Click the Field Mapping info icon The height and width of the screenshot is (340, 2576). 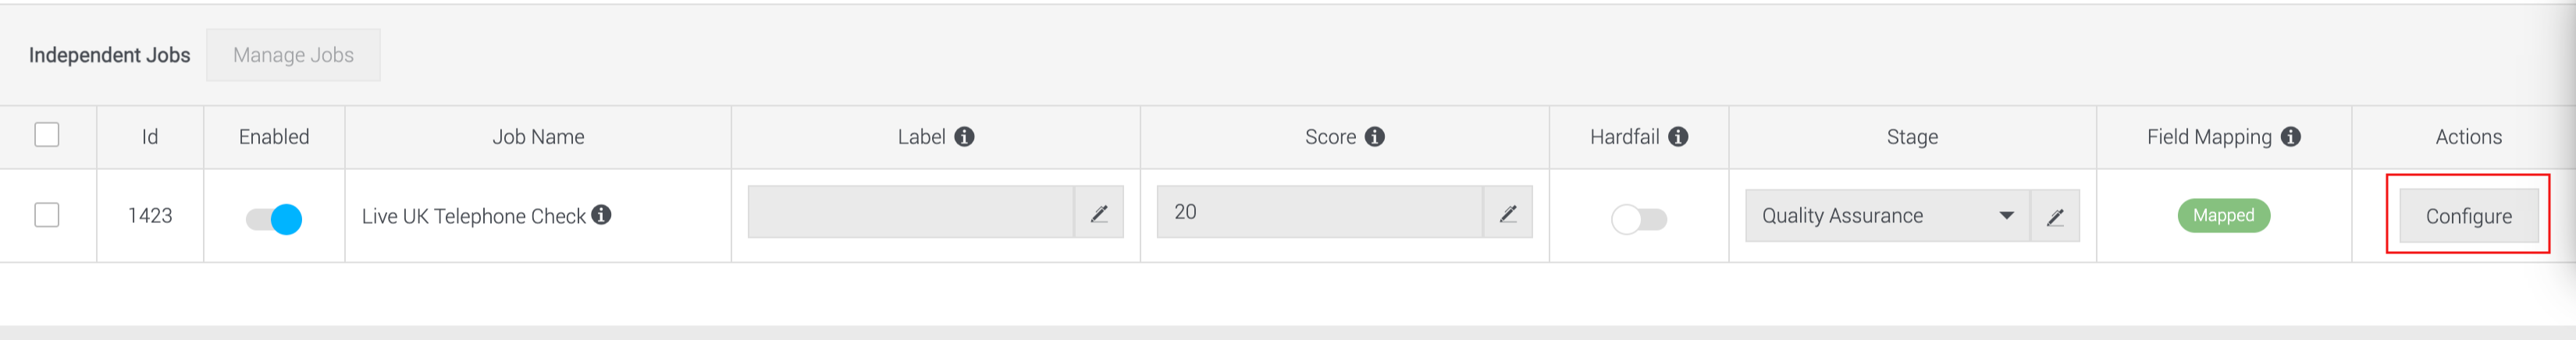click(x=2291, y=137)
